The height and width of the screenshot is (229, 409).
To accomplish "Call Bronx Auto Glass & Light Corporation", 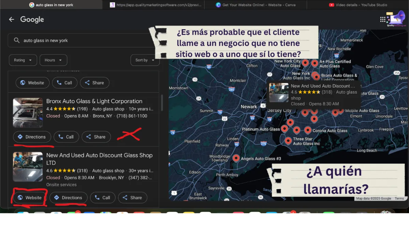I will pos(66,137).
